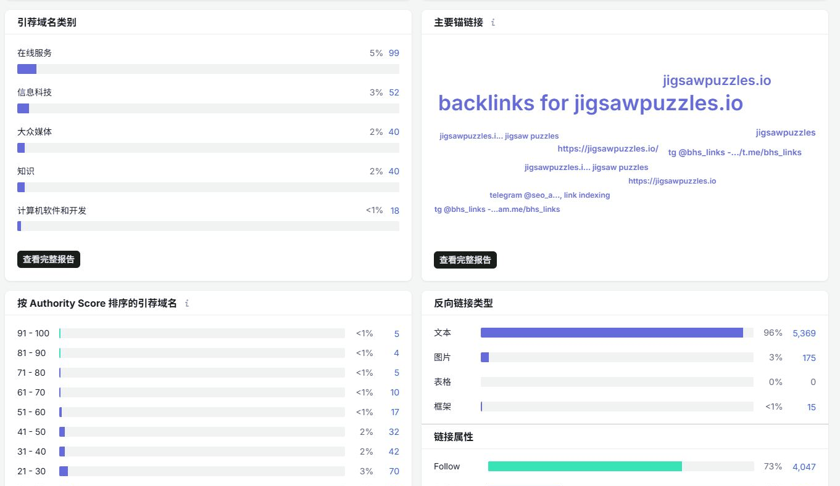Screen dimensions: 840x486
Task: Click 15 count for 框架 backlinks
Action: [x=812, y=407]
